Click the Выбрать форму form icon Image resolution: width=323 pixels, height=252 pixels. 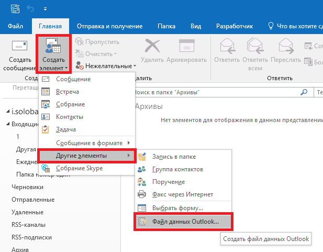[x=142, y=208]
